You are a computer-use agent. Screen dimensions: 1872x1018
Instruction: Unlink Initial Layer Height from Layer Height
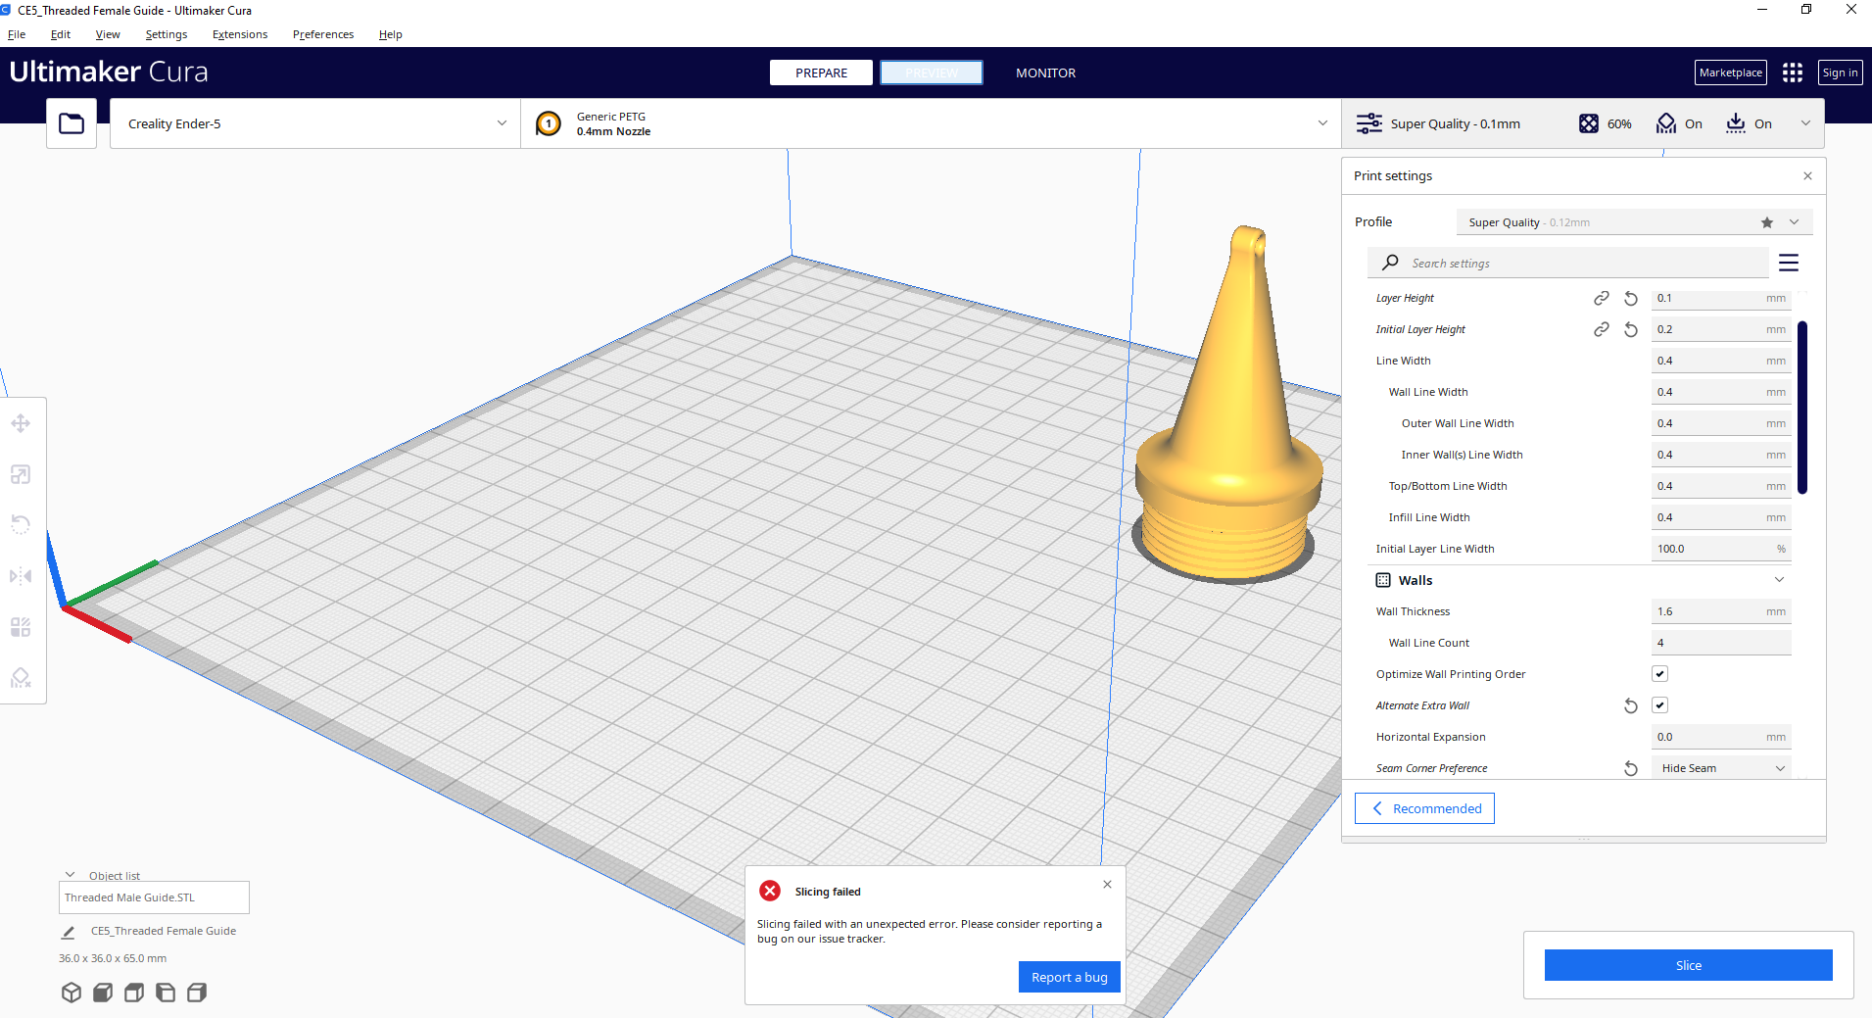pyautogui.click(x=1602, y=329)
